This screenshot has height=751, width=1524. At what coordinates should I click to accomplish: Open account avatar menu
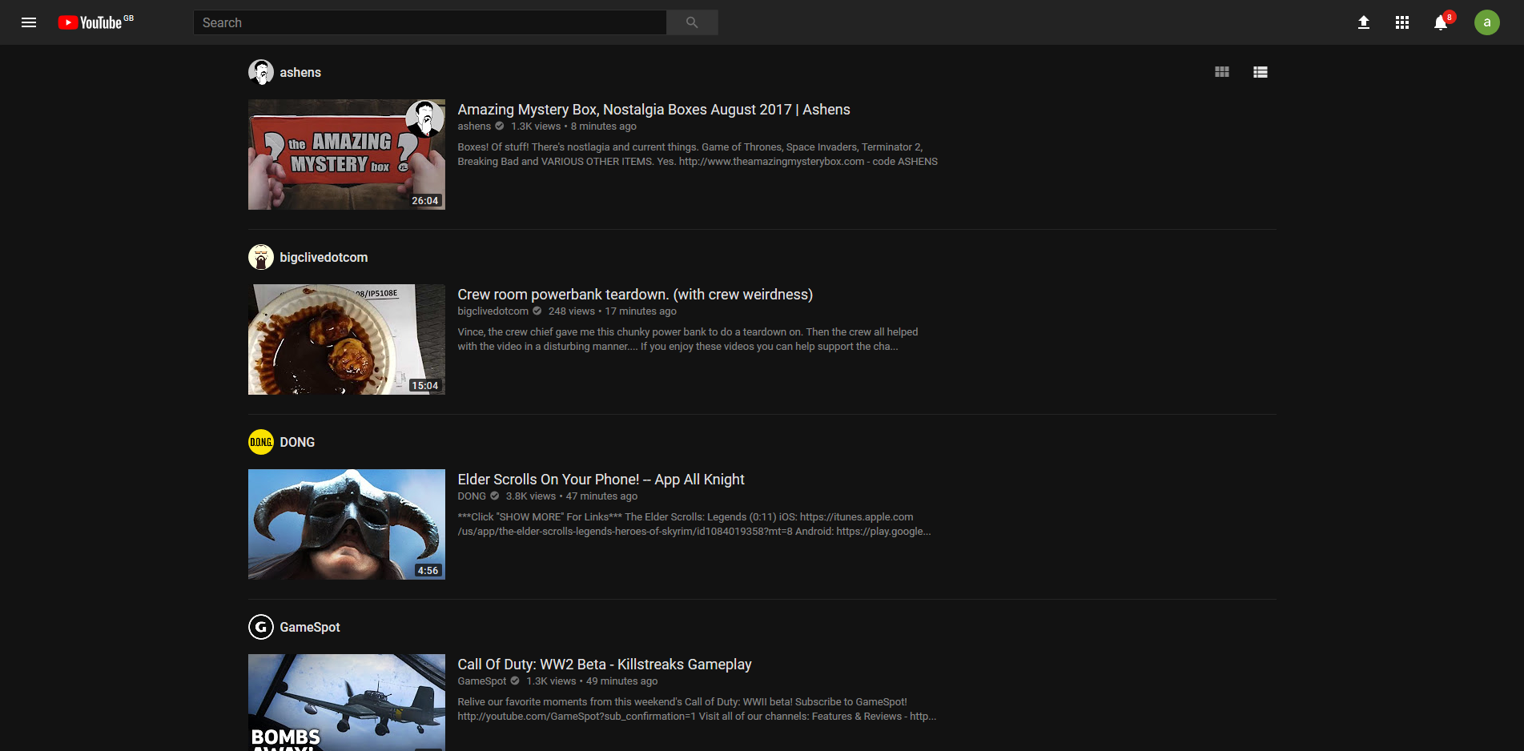point(1487,22)
